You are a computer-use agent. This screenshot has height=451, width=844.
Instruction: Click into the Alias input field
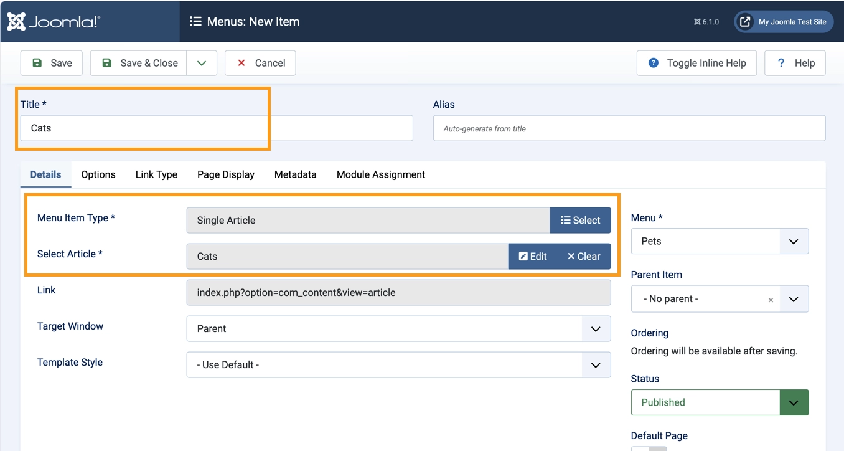tap(629, 128)
